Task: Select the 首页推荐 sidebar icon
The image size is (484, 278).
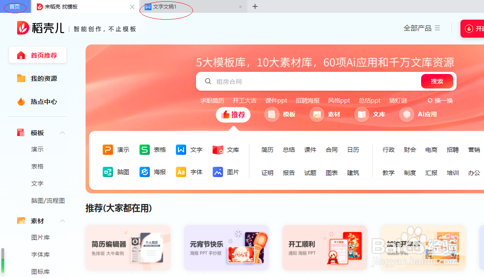Action: pos(37,55)
